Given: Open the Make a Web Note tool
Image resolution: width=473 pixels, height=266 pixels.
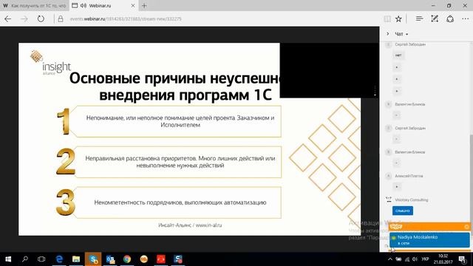Looking at the screenshot, I should pyautogui.click(x=435, y=18).
